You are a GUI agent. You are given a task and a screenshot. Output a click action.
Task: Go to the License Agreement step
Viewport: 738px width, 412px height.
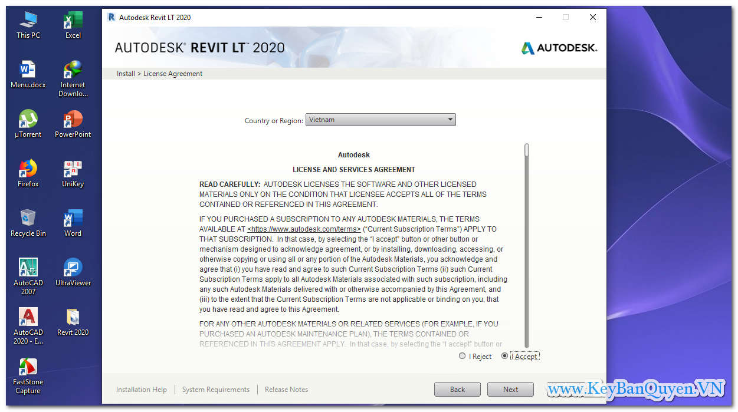click(173, 73)
